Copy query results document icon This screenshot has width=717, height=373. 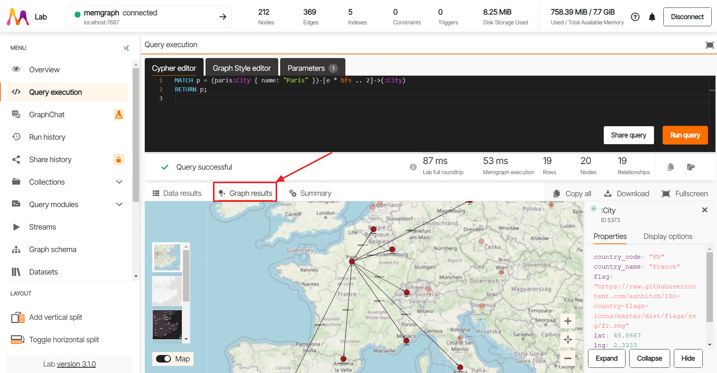coord(671,167)
